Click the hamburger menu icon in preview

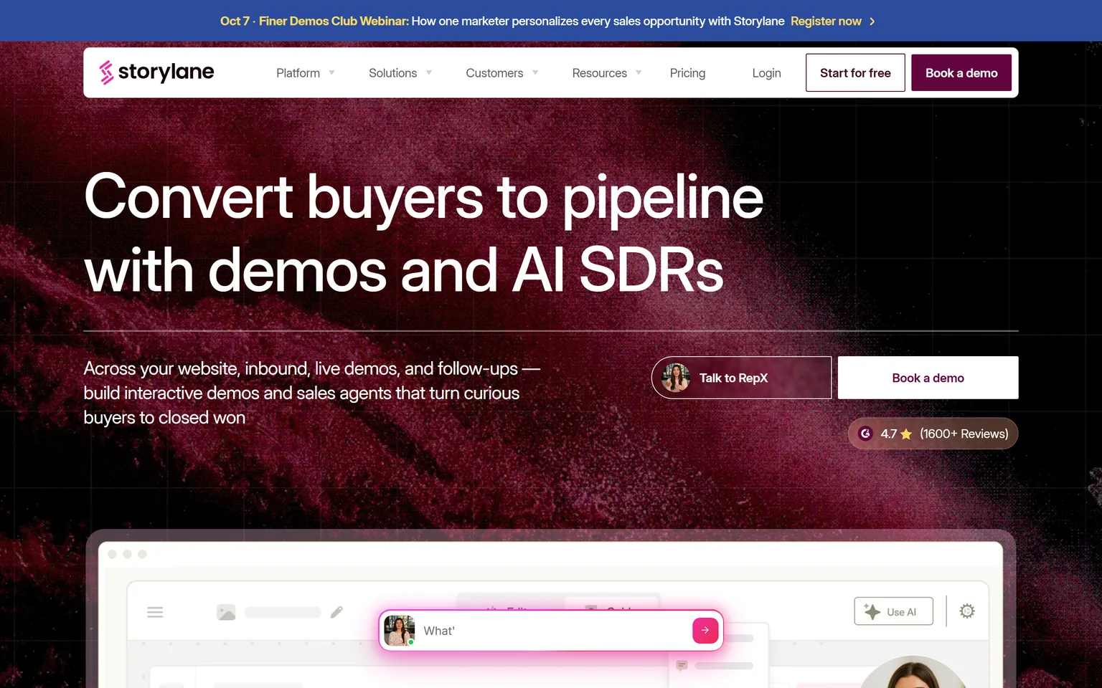pyautogui.click(x=155, y=612)
